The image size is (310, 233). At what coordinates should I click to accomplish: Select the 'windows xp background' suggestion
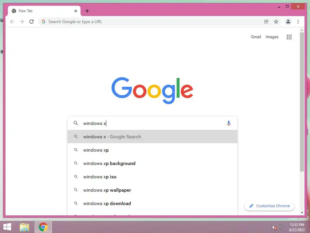point(152,163)
